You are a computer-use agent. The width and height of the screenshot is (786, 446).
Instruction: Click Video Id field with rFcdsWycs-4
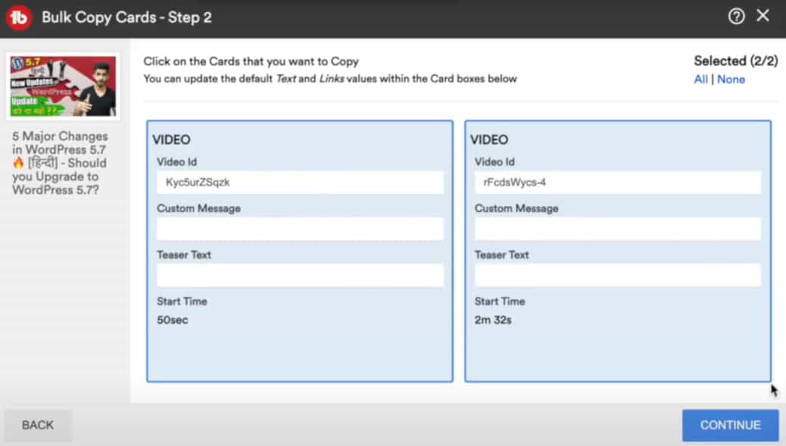[x=618, y=182]
